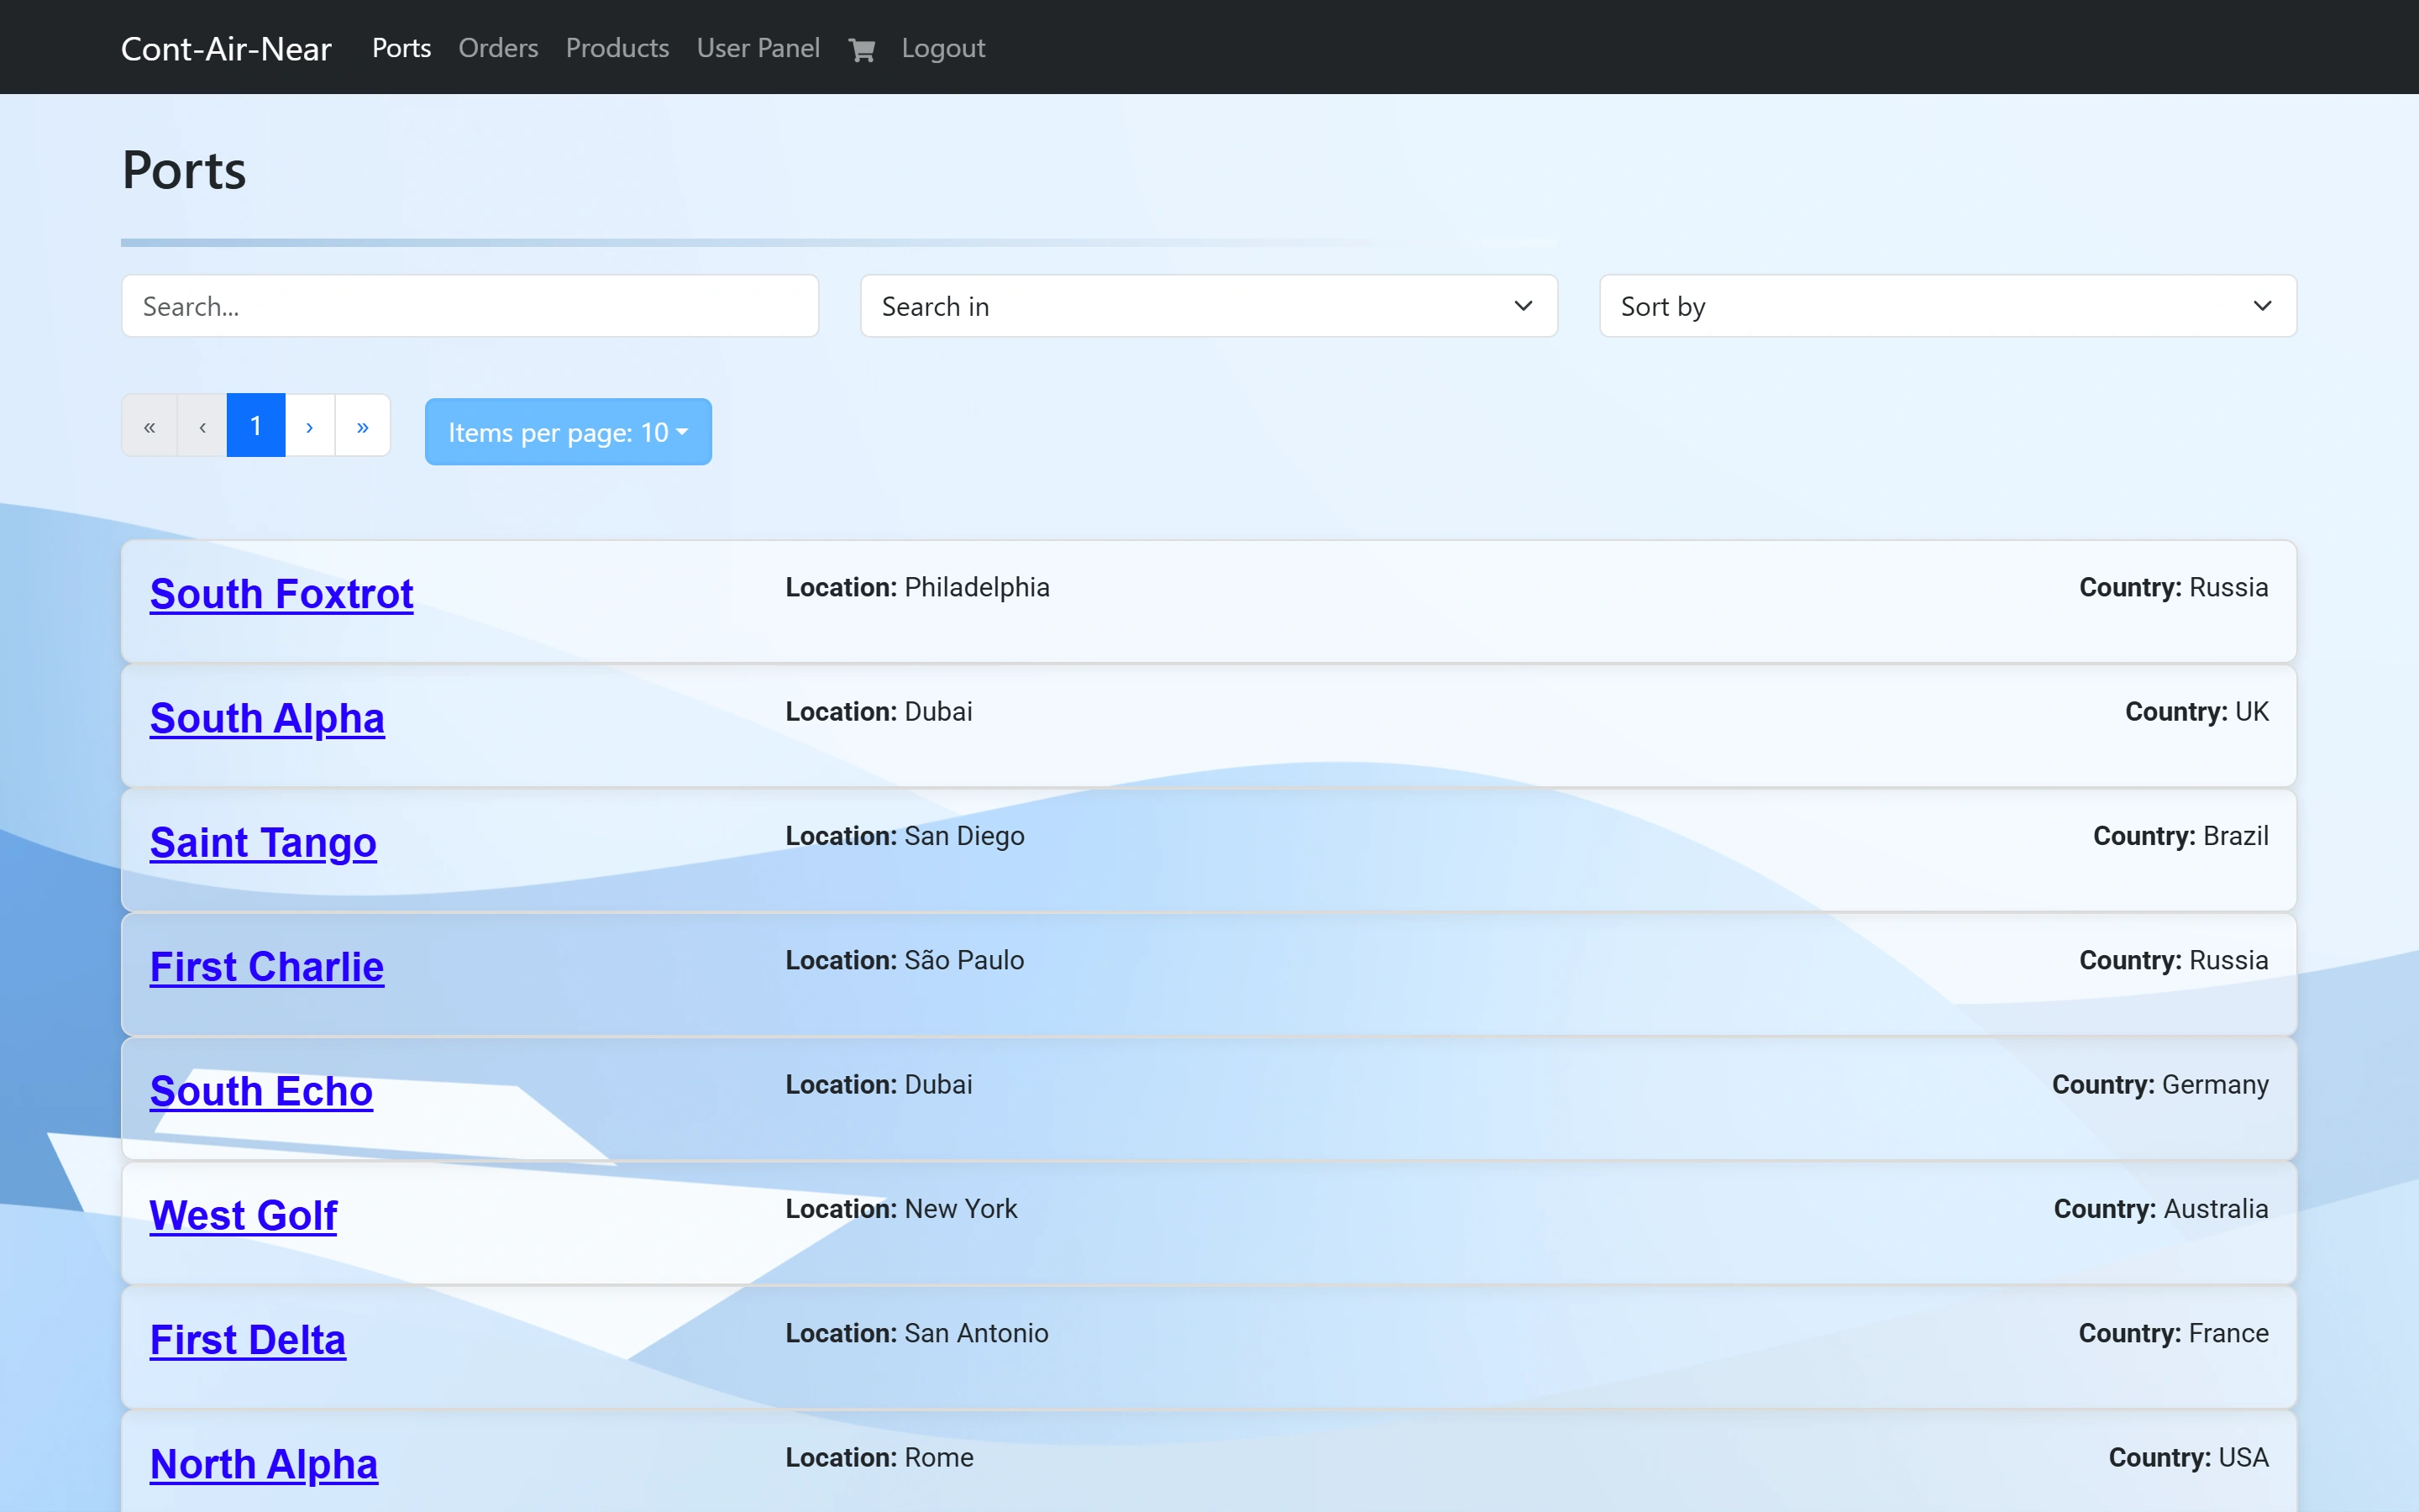This screenshot has height=1512, width=2419.
Task: Expand the Search in dropdown
Action: pyautogui.click(x=1209, y=306)
